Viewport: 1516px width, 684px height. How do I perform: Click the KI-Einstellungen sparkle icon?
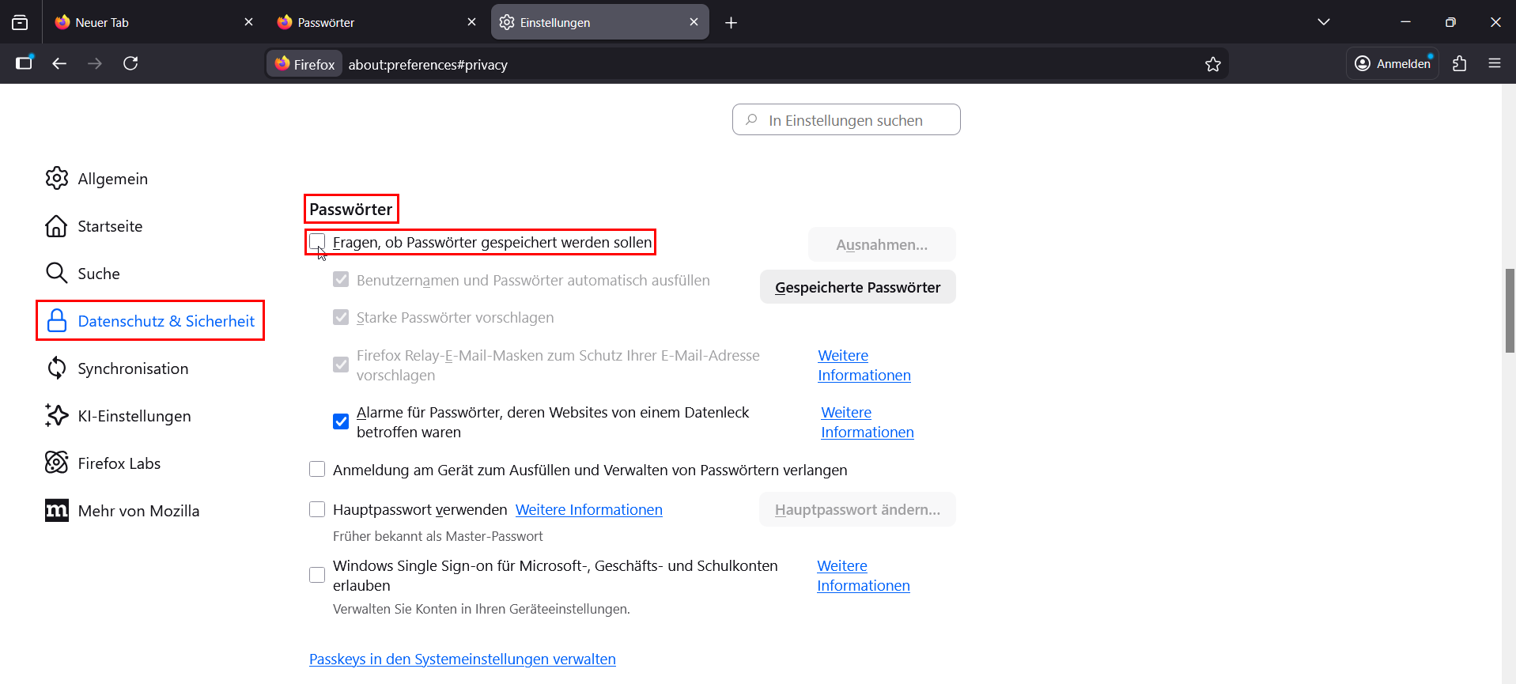coord(57,415)
